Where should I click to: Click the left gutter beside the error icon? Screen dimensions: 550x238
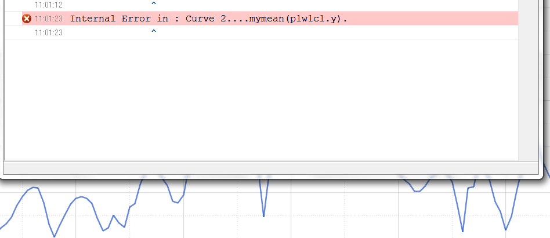[13, 19]
